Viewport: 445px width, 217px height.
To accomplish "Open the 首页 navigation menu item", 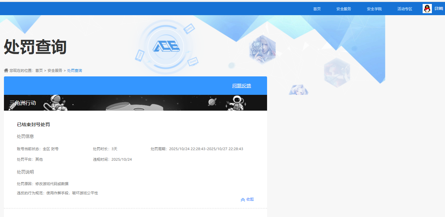I will 316,9.
